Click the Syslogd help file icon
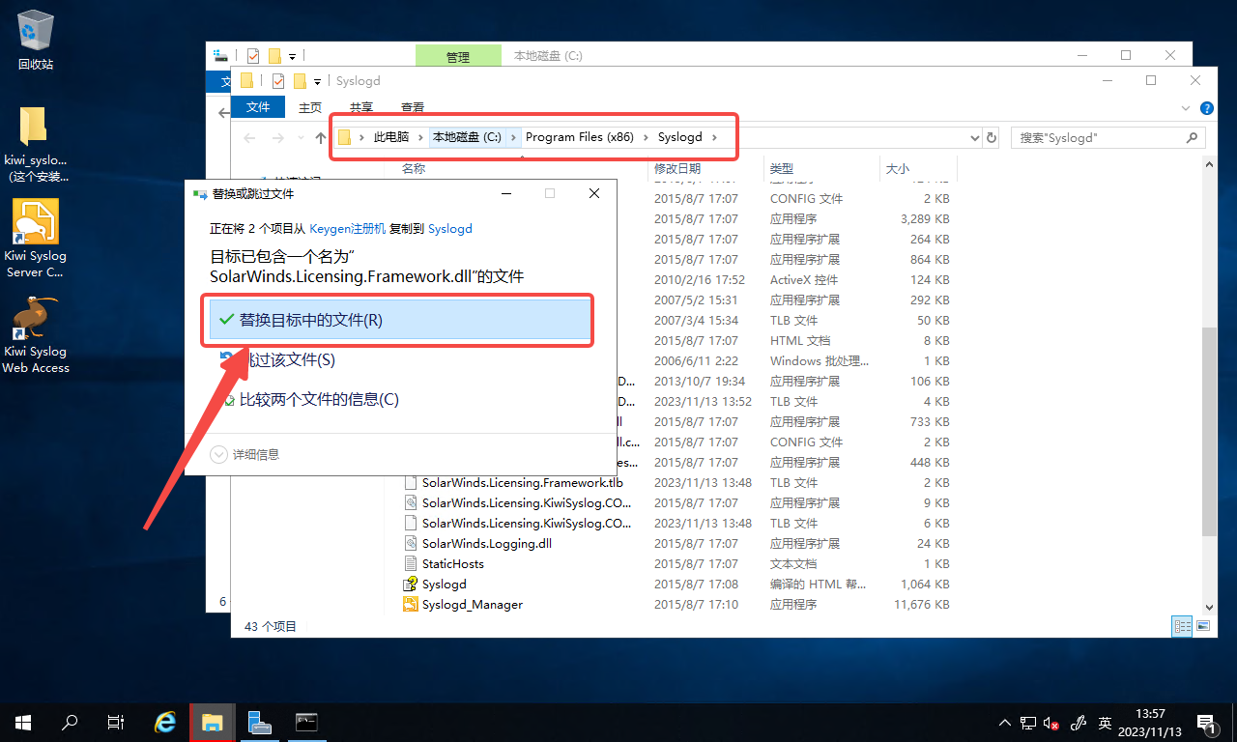Viewport: 1237px width, 742px height. point(411,584)
